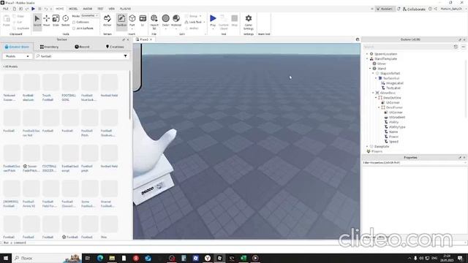Open the Creator Store tab in the Toolbox
Image resolution: width=468 pixels, height=263 pixels.
pyautogui.click(x=17, y=47)
